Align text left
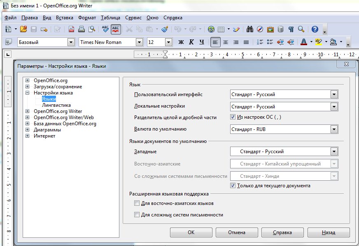Image resolution: width=359 pixels, height=246 pixels. (x=215, y=42)
